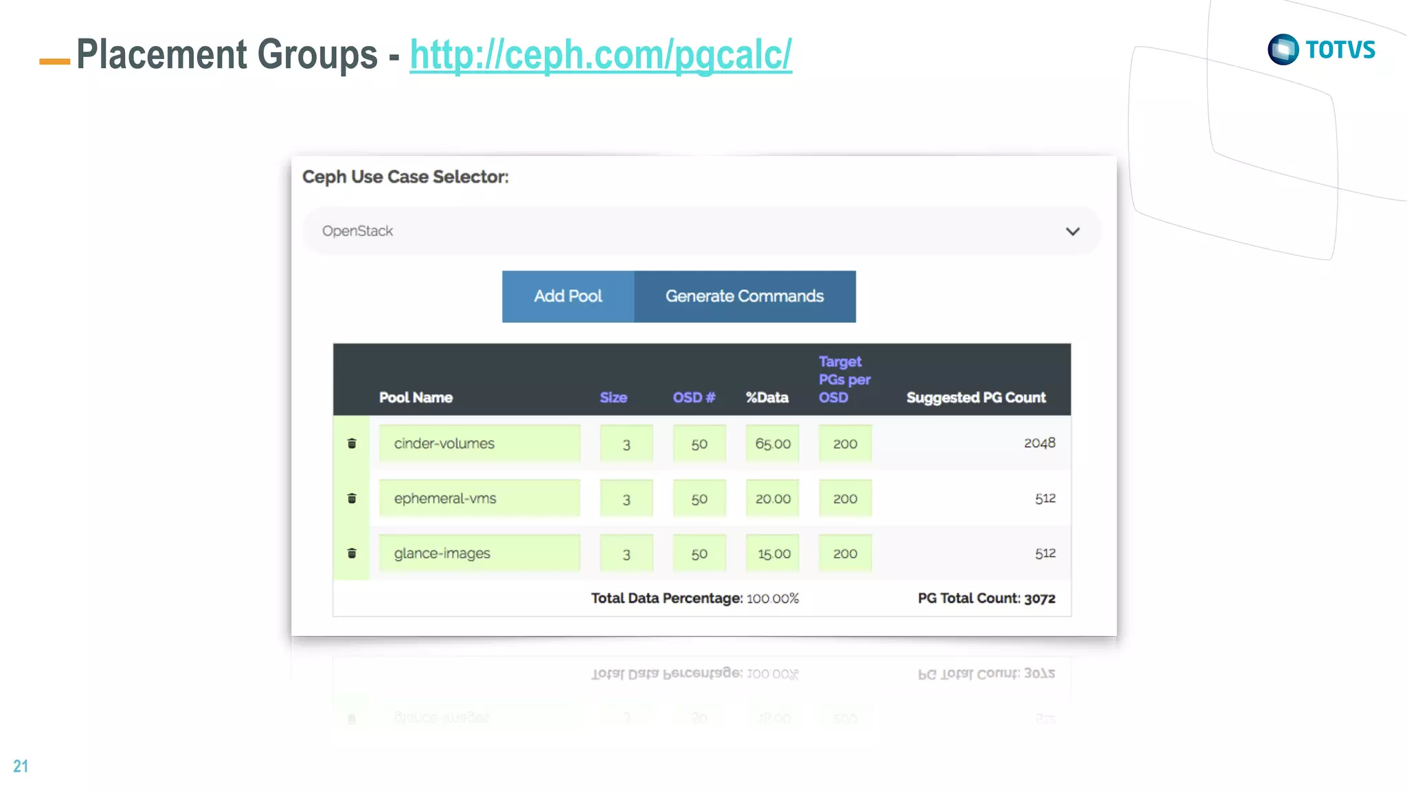1407x792 pixels.
Task: Edit the glance-images pool name field
Action: click(479, 553)
